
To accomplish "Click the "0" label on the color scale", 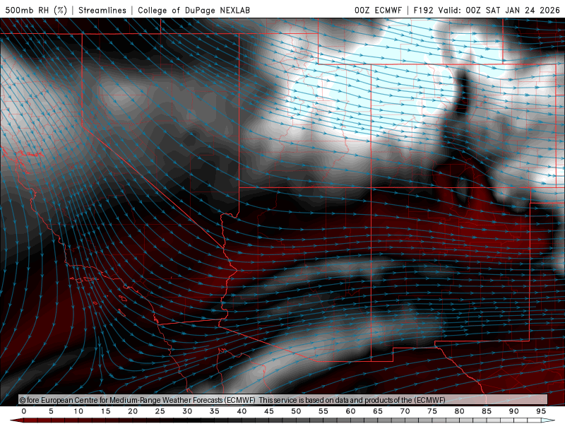I will click(24, 411).
